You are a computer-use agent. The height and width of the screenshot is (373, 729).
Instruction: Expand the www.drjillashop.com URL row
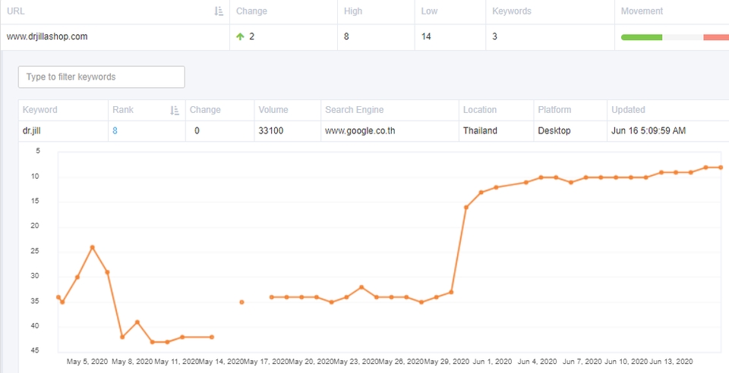coord(47,36)
